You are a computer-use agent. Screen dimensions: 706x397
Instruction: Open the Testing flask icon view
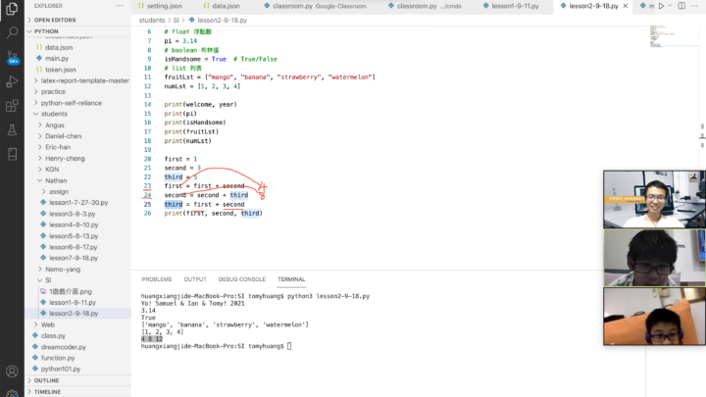coord(12,129)
